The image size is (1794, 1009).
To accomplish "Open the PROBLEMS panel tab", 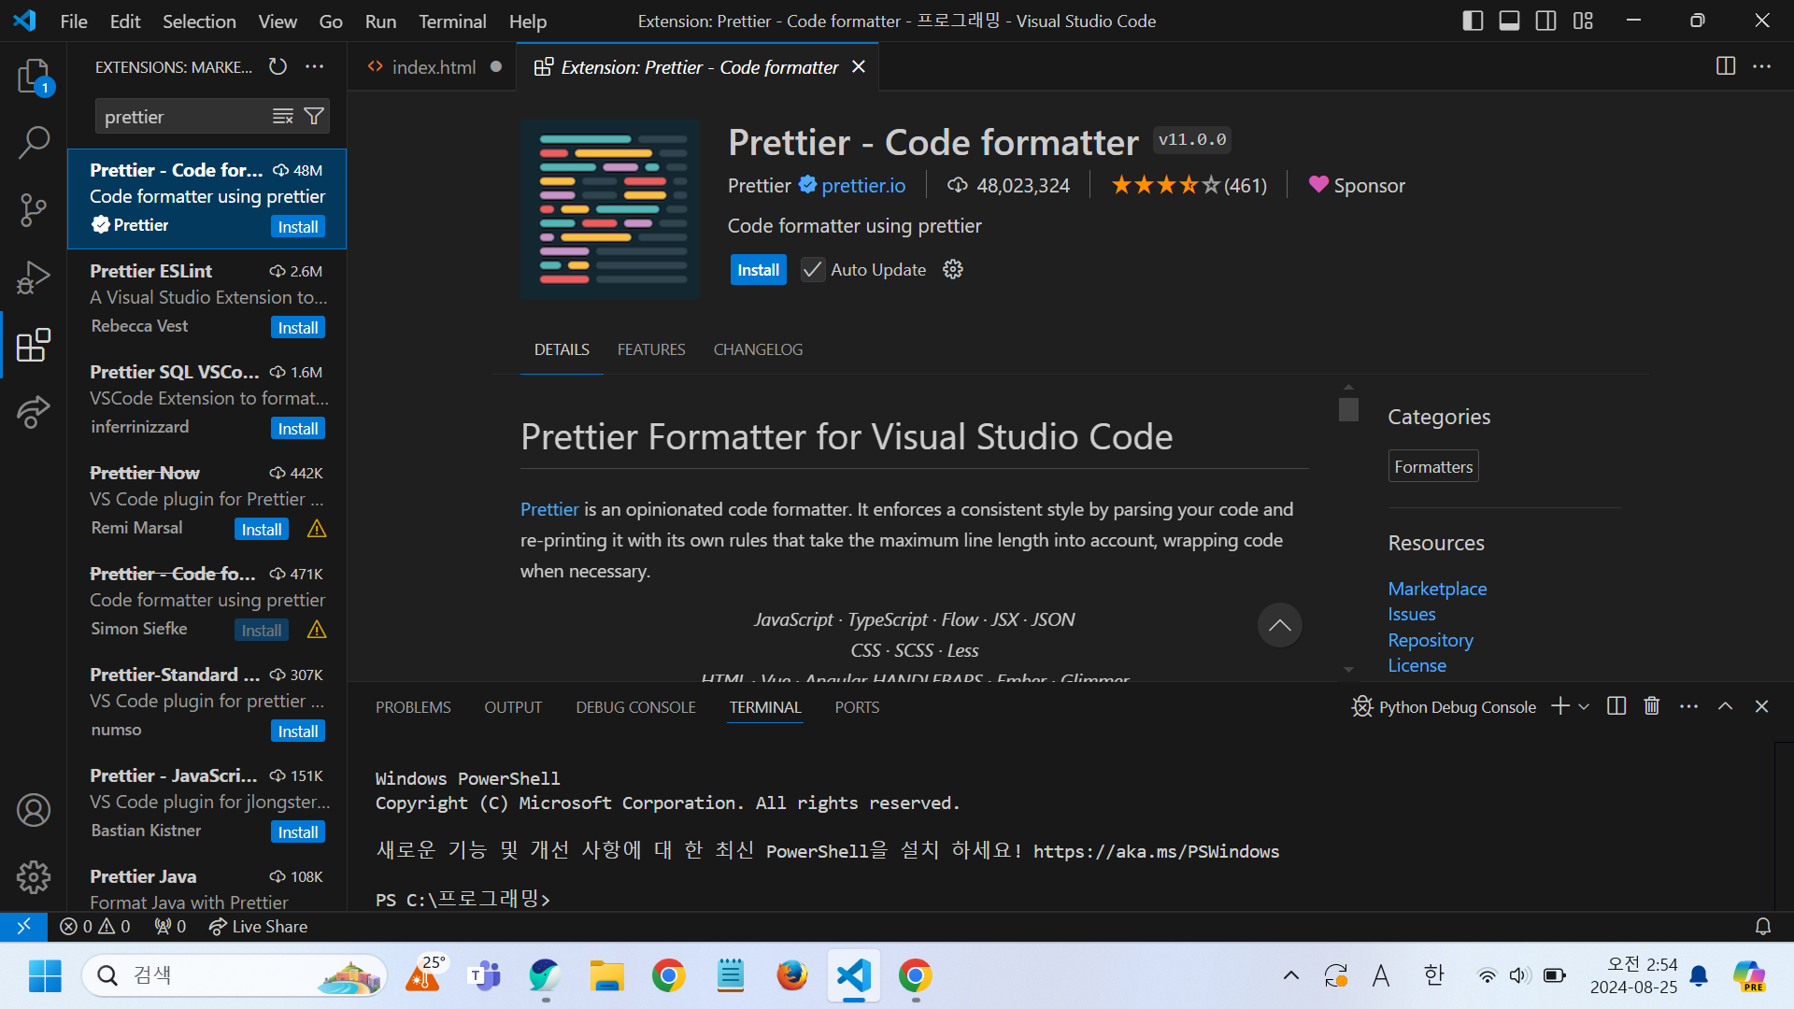I will [x=413, y=707].
